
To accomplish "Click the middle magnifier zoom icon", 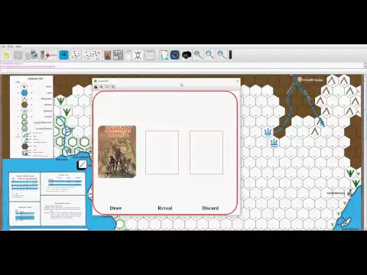I will (x=209, y=55).
